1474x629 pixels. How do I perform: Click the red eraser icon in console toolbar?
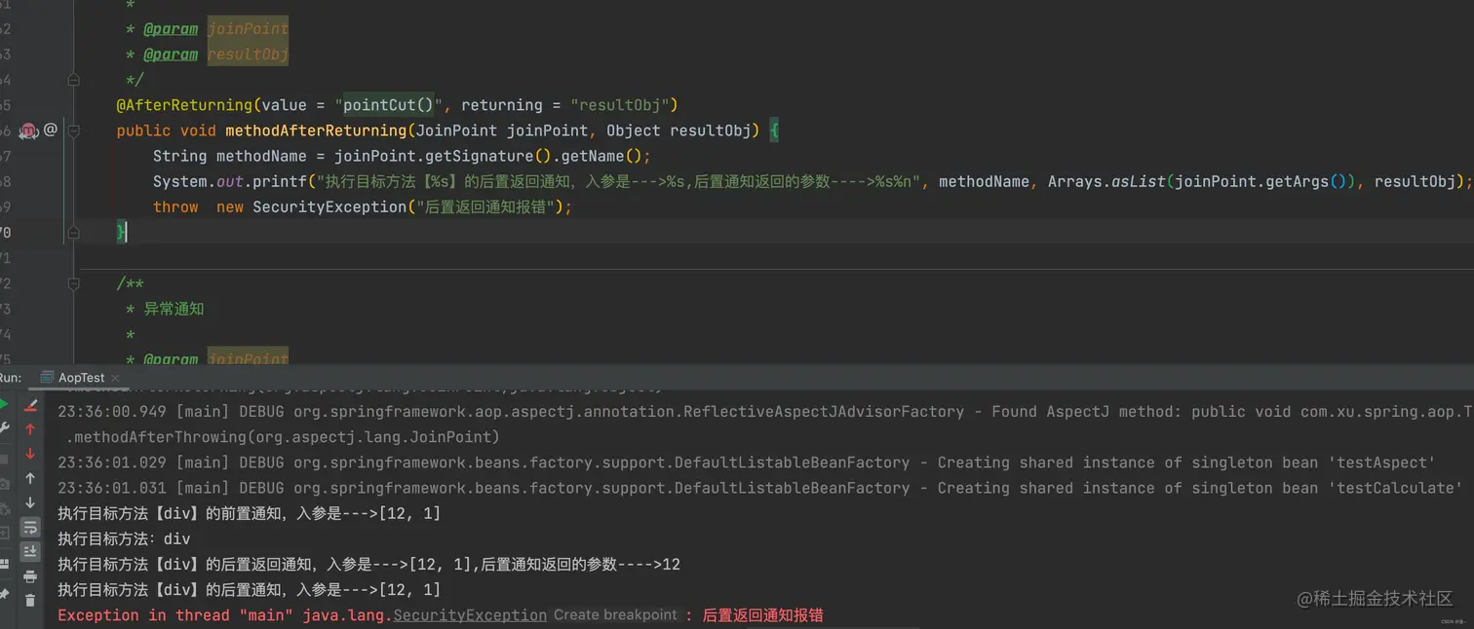click(x=30, y=404)
